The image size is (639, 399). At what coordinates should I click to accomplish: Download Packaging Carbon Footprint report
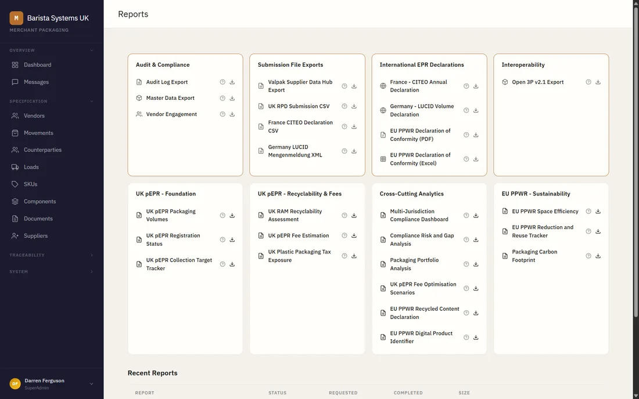pyautogui.click(x=598, y=256)
